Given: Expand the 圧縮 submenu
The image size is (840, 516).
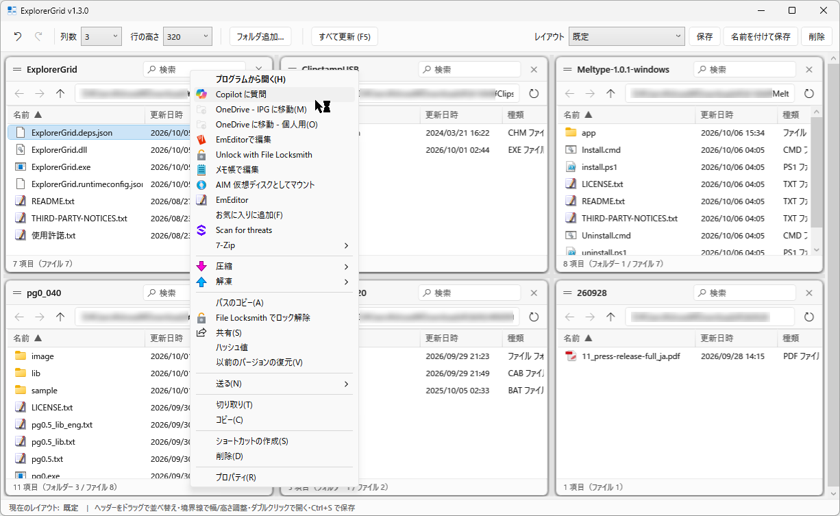Looking at the screenshot, I should pyautogui.click(x=274, y=267).
